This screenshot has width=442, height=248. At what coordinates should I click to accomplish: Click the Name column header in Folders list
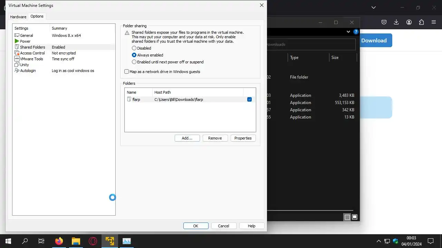click(x=138, y=92)
